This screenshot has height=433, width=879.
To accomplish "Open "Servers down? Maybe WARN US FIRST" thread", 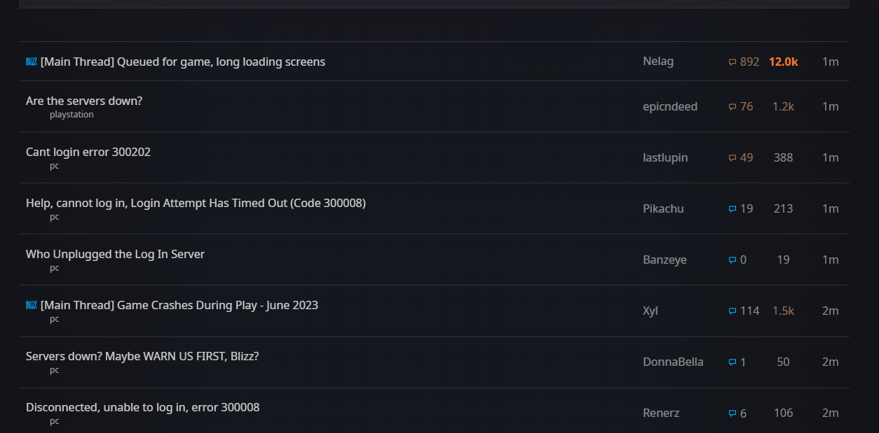I will point(142,356).
